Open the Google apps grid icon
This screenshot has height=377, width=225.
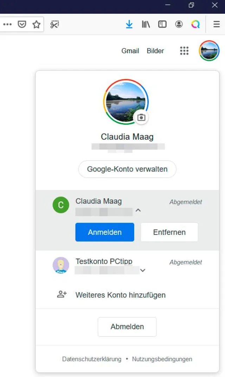coord(184,51)
